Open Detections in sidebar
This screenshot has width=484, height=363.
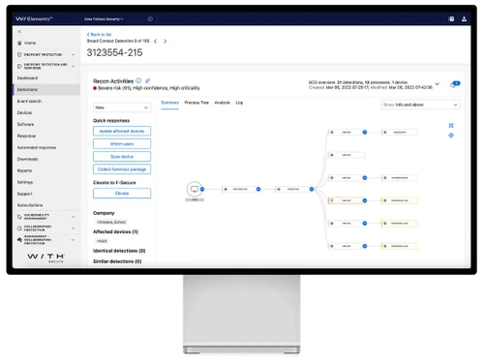(x=46, y=89)
